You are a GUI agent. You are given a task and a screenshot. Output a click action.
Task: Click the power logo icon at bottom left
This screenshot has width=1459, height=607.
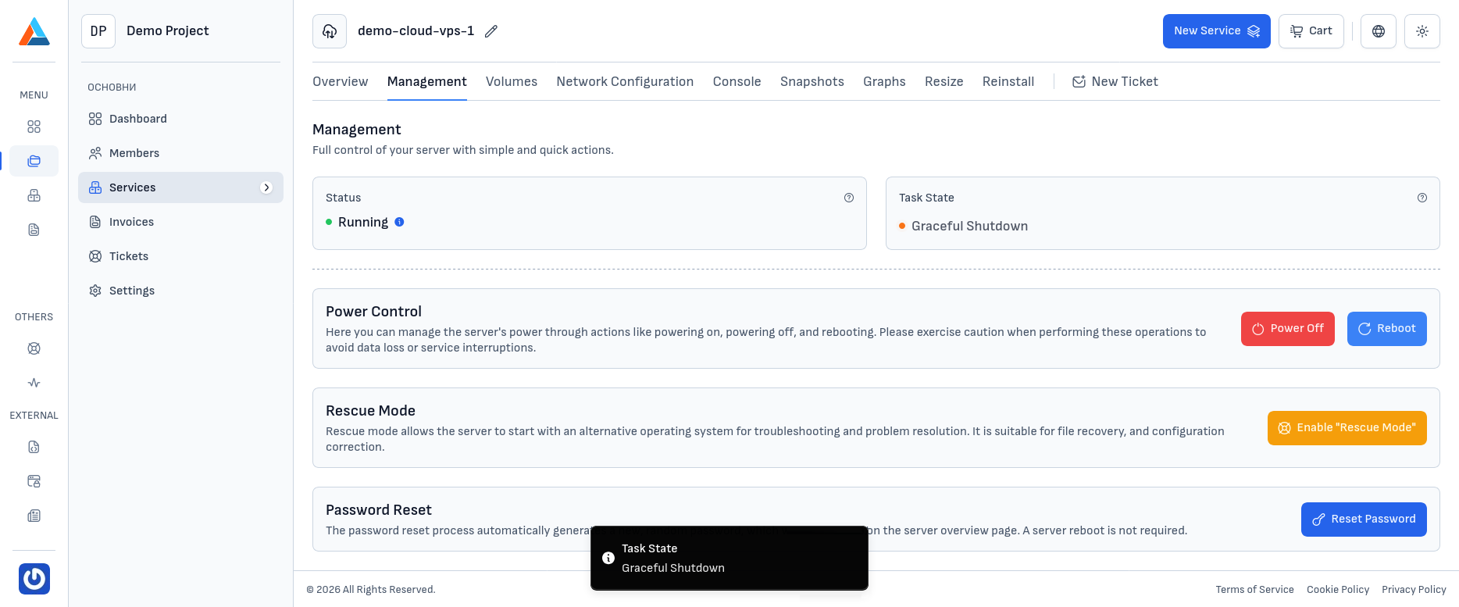pyautogui.click(x=34, y=579)
